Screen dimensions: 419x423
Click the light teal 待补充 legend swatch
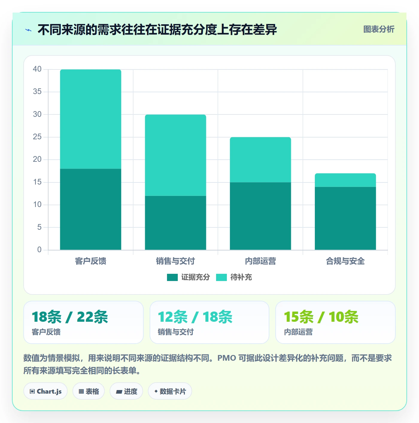pos(221,277)
